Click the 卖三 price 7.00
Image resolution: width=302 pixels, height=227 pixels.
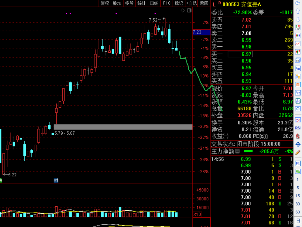pos(246,33)
